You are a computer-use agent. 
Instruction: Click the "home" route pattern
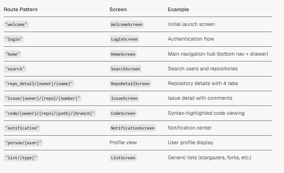click(12, 54)
